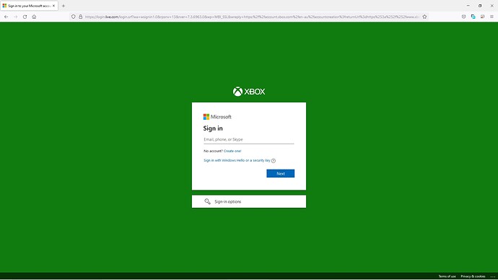Open a new browser tab
Viewport: 498px width, 280px height.
click(x=64, y=6)
